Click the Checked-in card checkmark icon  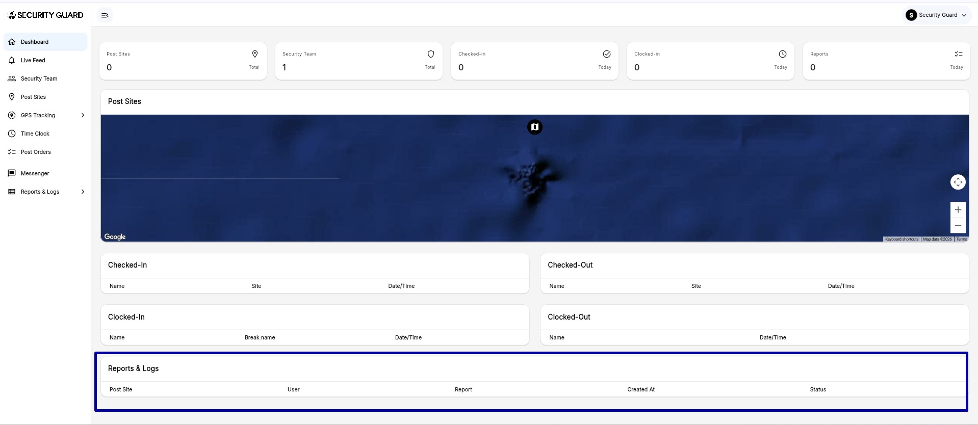(607, 54)
